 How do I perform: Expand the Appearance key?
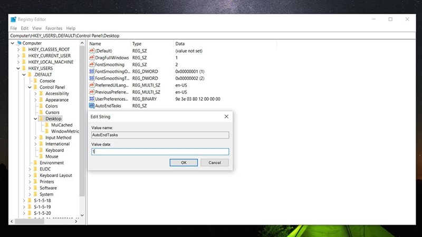click(x=35, y=100)
